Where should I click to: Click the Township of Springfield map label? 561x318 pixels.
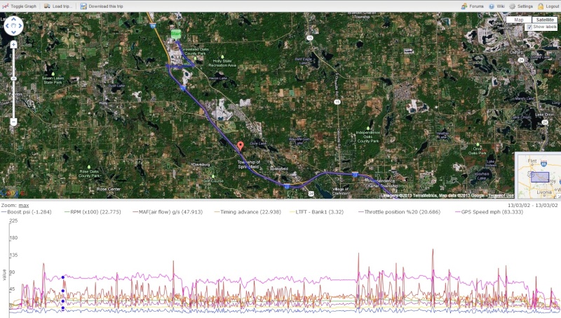(249, 164)
